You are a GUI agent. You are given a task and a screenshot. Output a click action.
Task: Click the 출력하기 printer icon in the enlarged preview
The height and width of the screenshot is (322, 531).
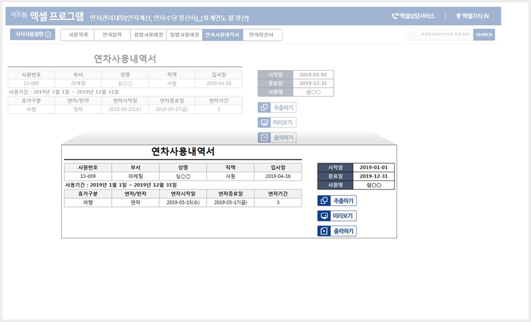pyautogui.click(x=324, y=232)
